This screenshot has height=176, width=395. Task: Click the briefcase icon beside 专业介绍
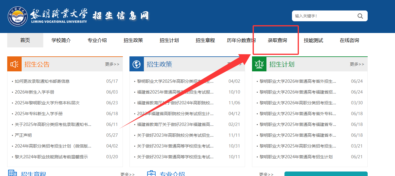(151, 174)
